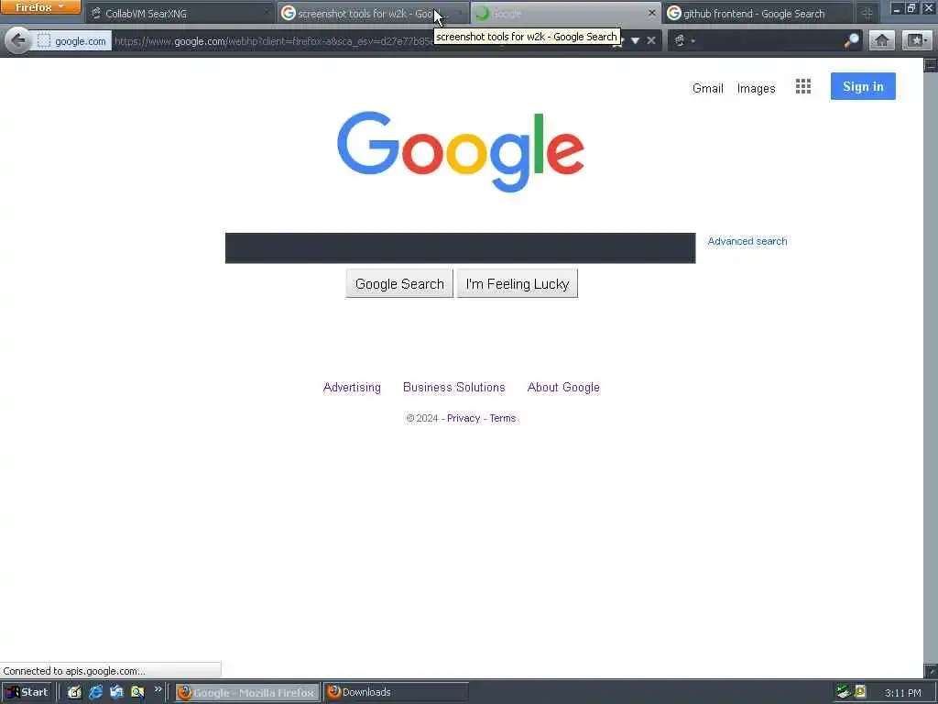Click the 3:11 PM clock
Screen dimensions: 938x704
[x=902, y=693]
